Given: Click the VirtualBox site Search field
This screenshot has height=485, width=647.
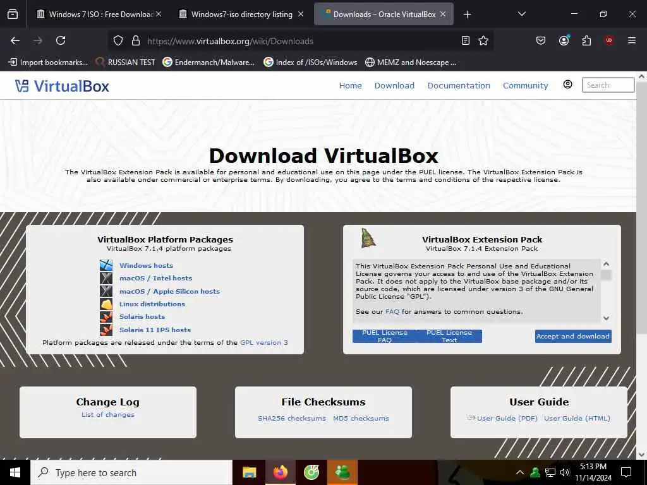Looking at the screenshot, I should coord(608,85).
